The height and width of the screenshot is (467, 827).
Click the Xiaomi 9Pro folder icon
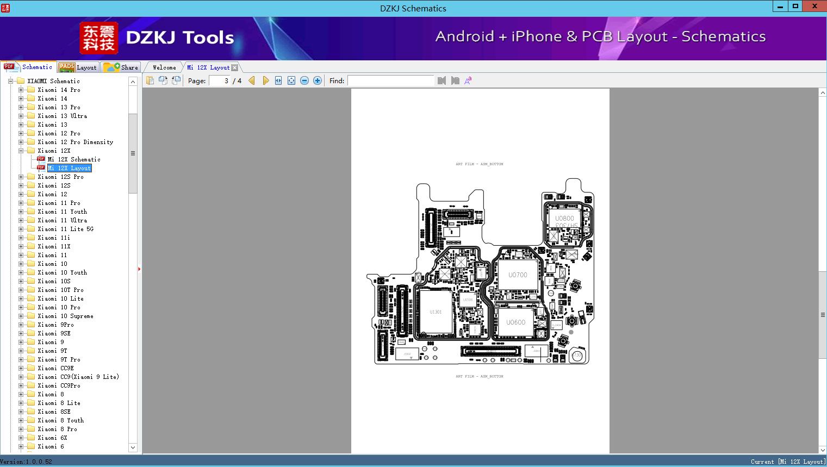point(31,325)
